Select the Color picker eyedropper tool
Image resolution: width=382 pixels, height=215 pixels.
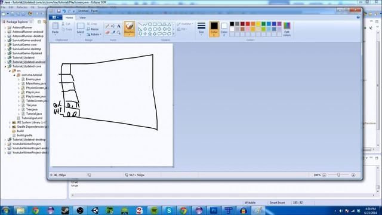point(113,32)
